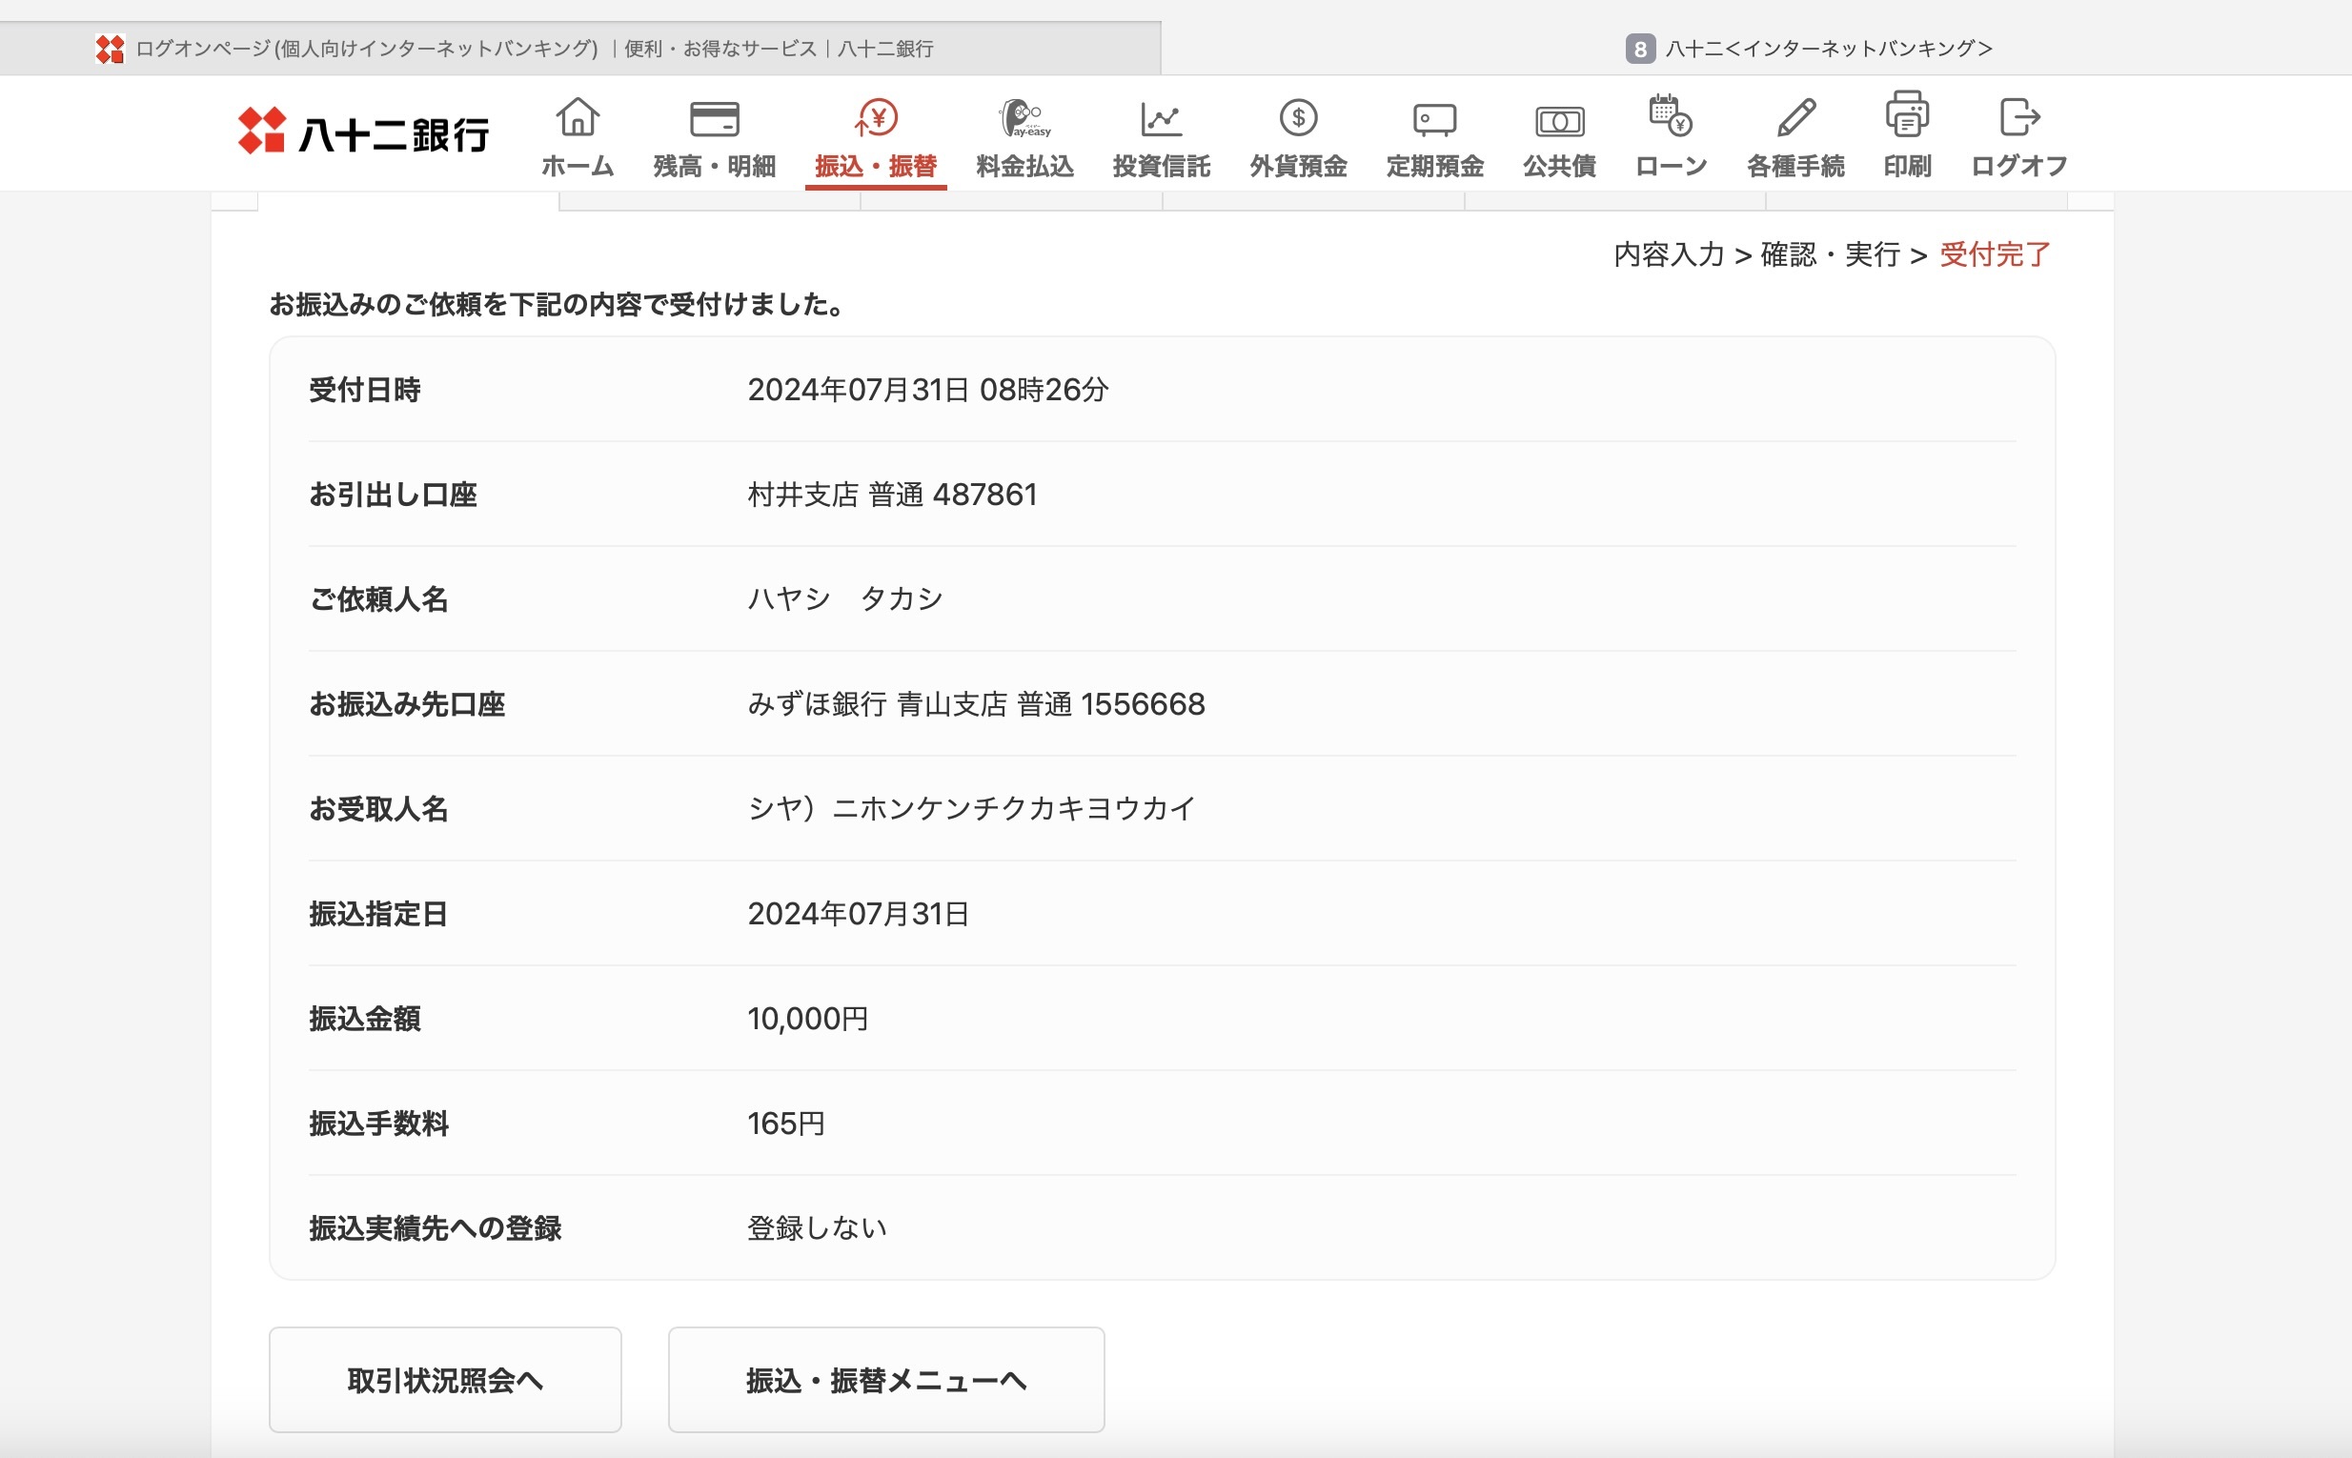Select the 残高・明細 menu label

pos(714,166)
